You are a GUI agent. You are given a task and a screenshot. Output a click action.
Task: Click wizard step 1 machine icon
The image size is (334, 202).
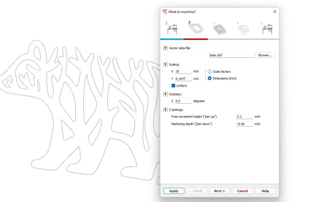click(172, 29)
